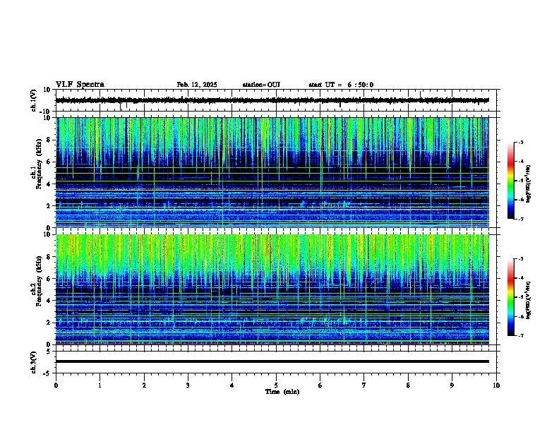Click the time axis tick label '10'
The height and width of the screenshot is (432, 559).
496,385
